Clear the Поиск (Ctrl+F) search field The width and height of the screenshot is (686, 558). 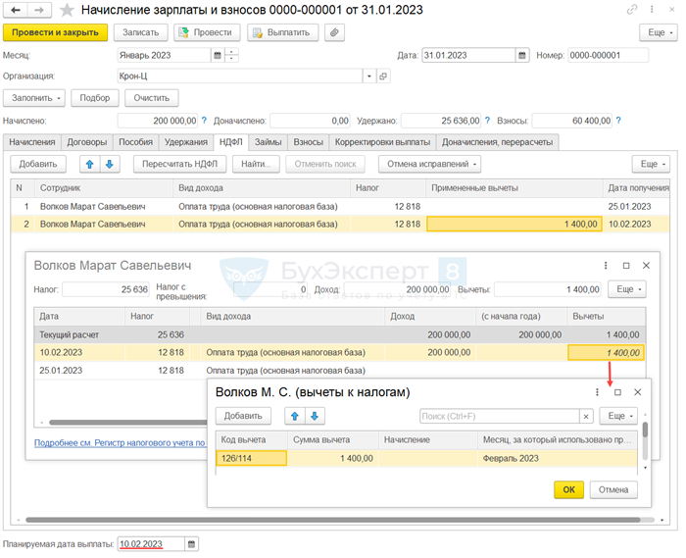pos(586,416)
